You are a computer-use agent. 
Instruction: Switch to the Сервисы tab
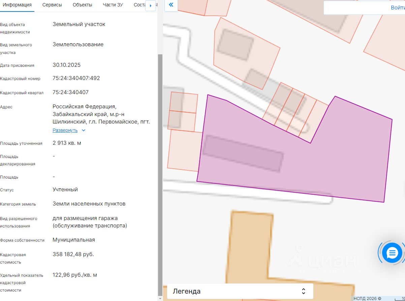52,5
